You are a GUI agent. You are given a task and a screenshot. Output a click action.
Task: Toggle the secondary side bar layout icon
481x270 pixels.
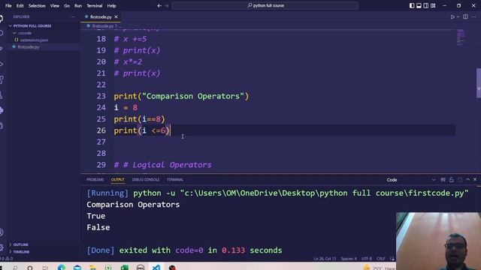click(426, 5)
